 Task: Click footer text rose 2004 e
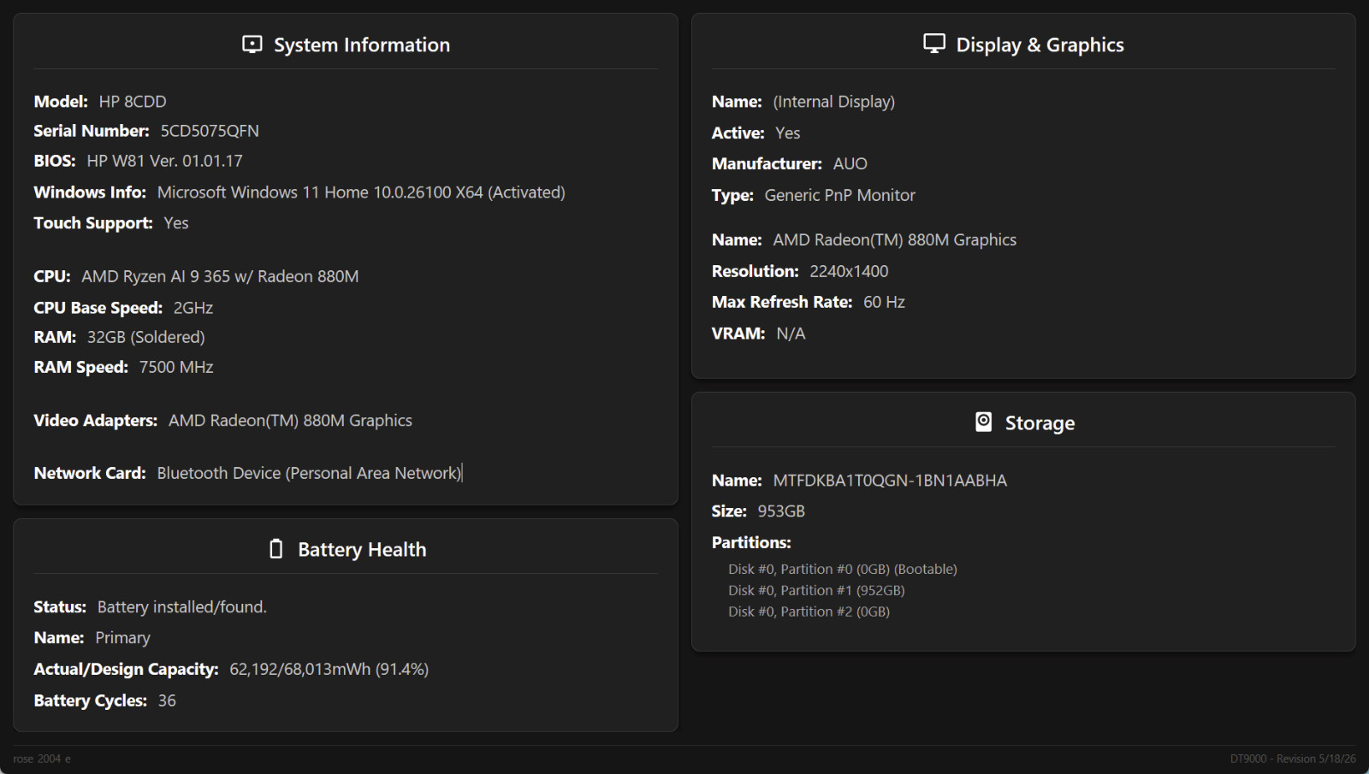(42, 759)
